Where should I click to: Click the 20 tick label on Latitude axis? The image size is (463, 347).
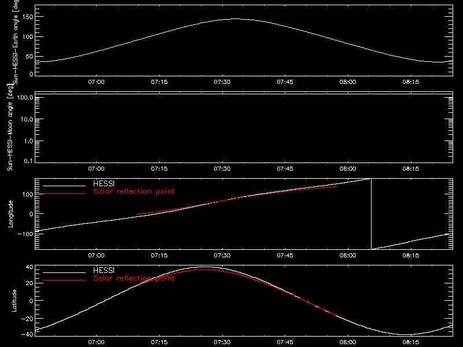click(x=30, y=283)
